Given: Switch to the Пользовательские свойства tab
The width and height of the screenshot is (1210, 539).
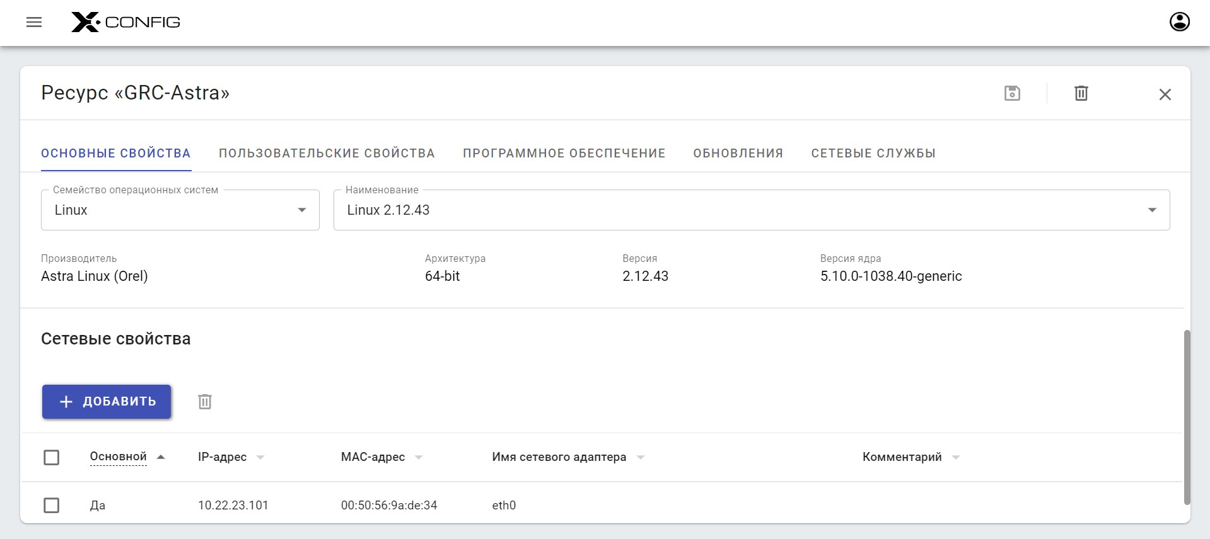Looking at the screenshot, I should click(x=327, y=154).
